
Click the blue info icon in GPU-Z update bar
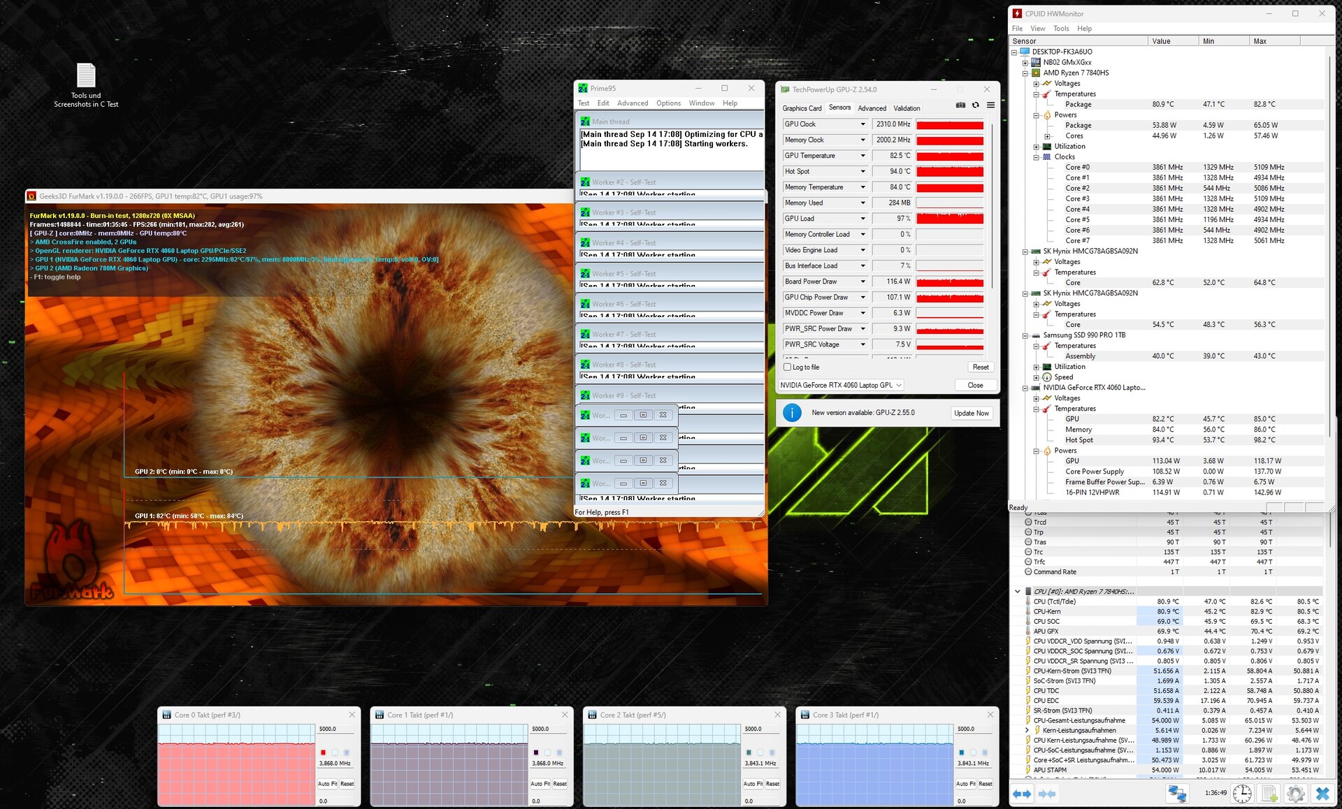[x=792, y=413]
